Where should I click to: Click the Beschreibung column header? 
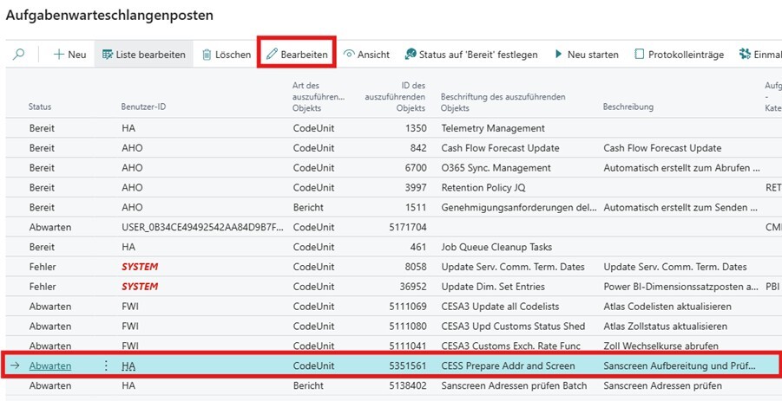[632, 107]
